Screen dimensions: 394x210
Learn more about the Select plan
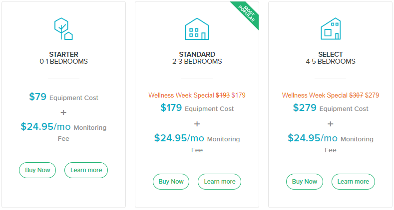353,182
